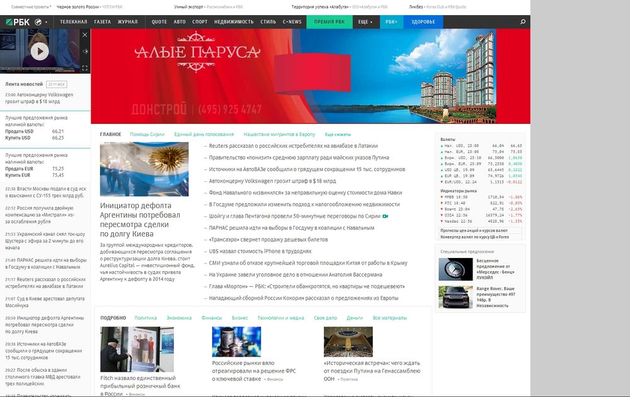This screenshot has width=630, height=397.
Task: Go to the СПОРТ section
Action: tap(200, 22)
